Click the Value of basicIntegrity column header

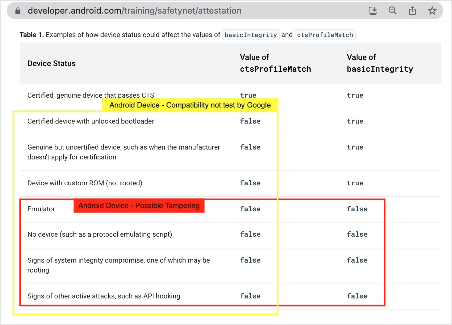coord(380,63)
